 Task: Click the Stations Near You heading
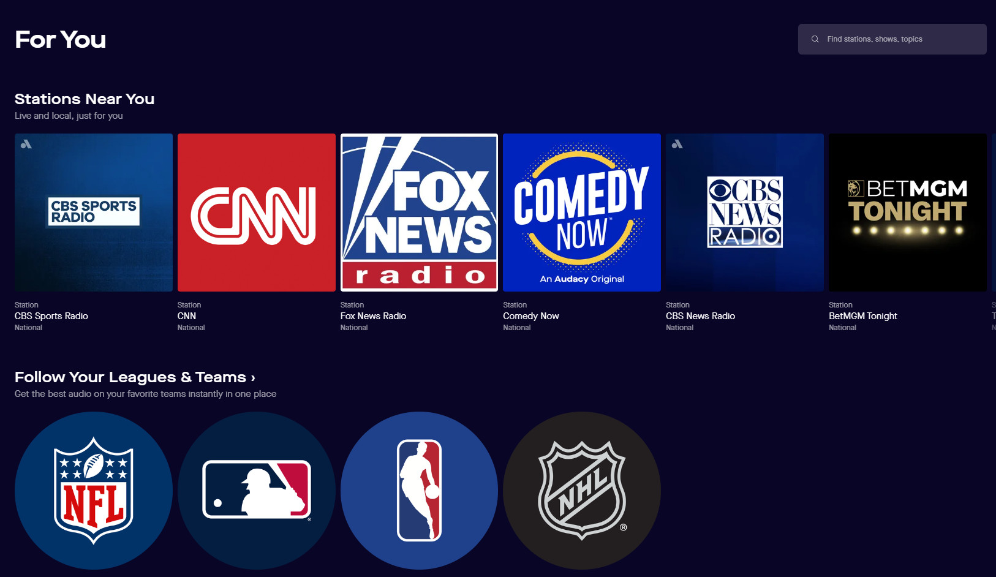click(85, 99)
